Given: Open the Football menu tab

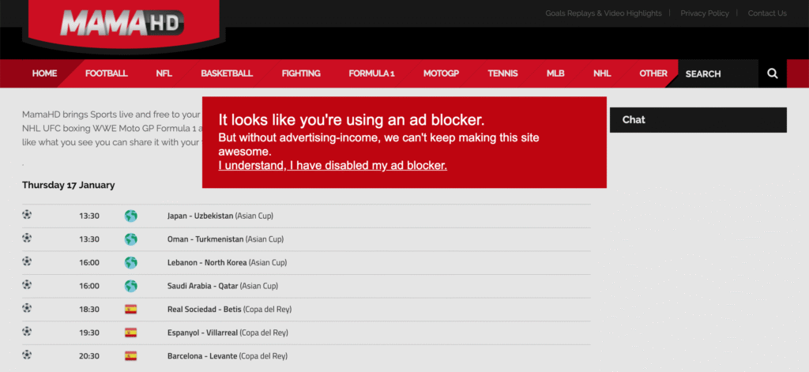Looking at the screenshot, I should click(106, 73).
